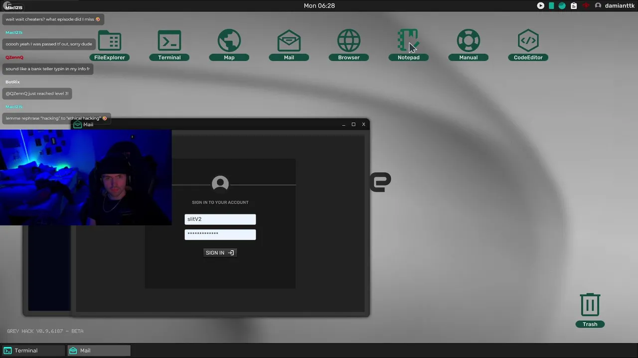The width and height of the screenshot is (638, 358).
Task: Open the damianttk user account menu
Action: [x=615, y=5]
